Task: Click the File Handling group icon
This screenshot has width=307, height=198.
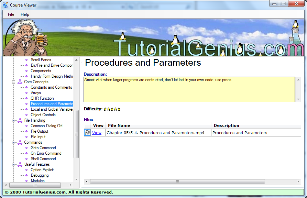Action: point(20,120)
